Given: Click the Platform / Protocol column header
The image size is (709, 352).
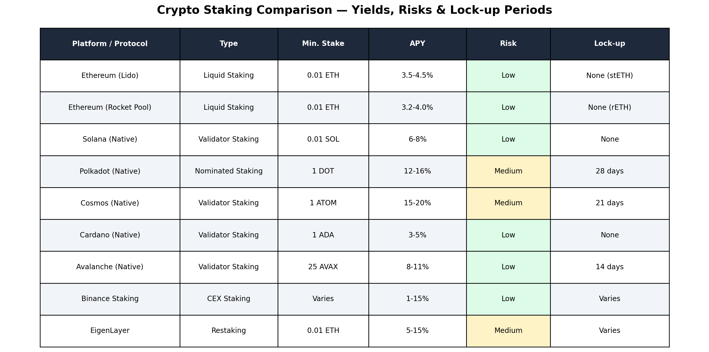Looking at the screenshot, I should pos(110,44).
